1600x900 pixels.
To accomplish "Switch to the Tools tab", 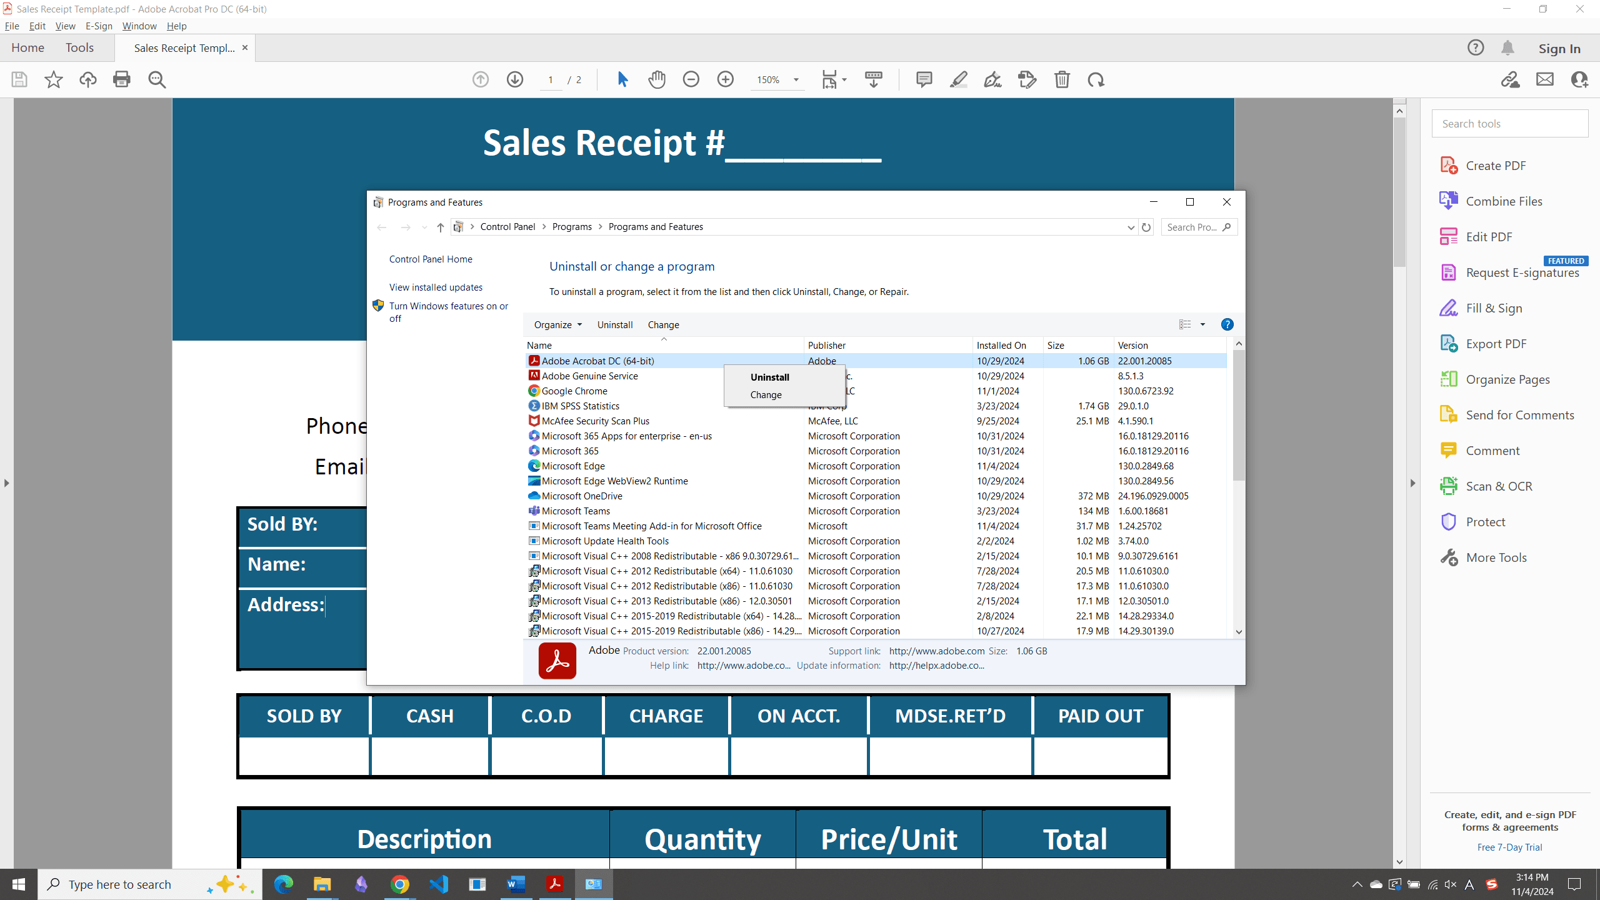I will click(79, 47).
